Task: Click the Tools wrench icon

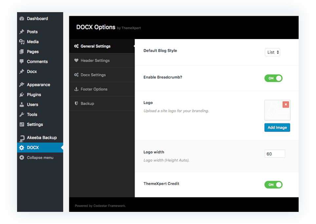Action: tap(22, 114)
